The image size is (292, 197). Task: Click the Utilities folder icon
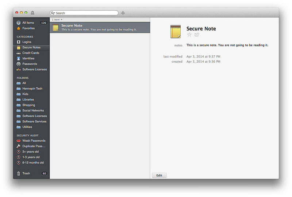[x=19, y=127]
